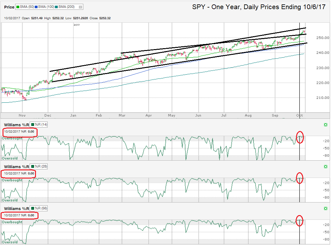Click the Overbought label in the %R (56) panel
This screenshot has width=331, height=245.
pos(12,222)
